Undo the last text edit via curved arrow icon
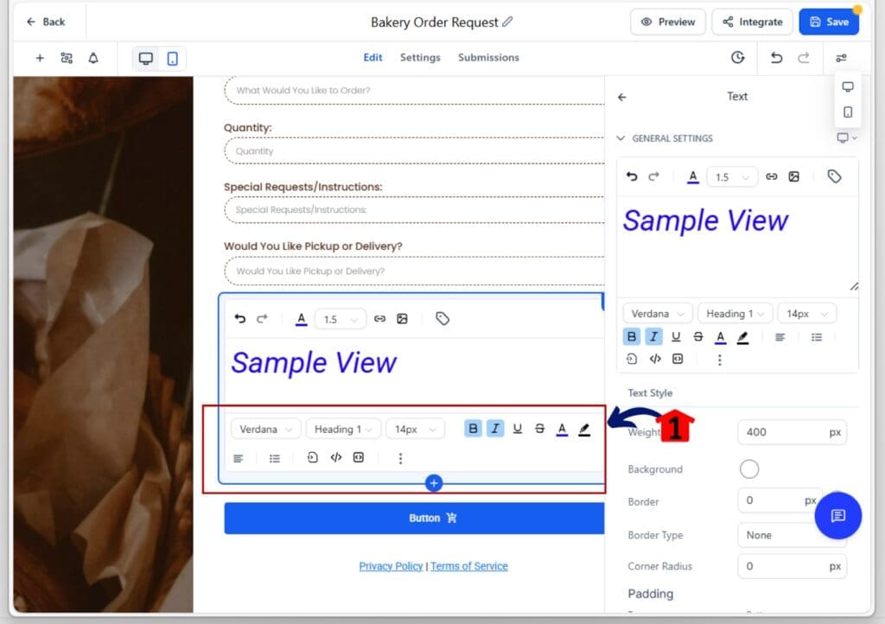The image size is (885, 624). [240, 318]
